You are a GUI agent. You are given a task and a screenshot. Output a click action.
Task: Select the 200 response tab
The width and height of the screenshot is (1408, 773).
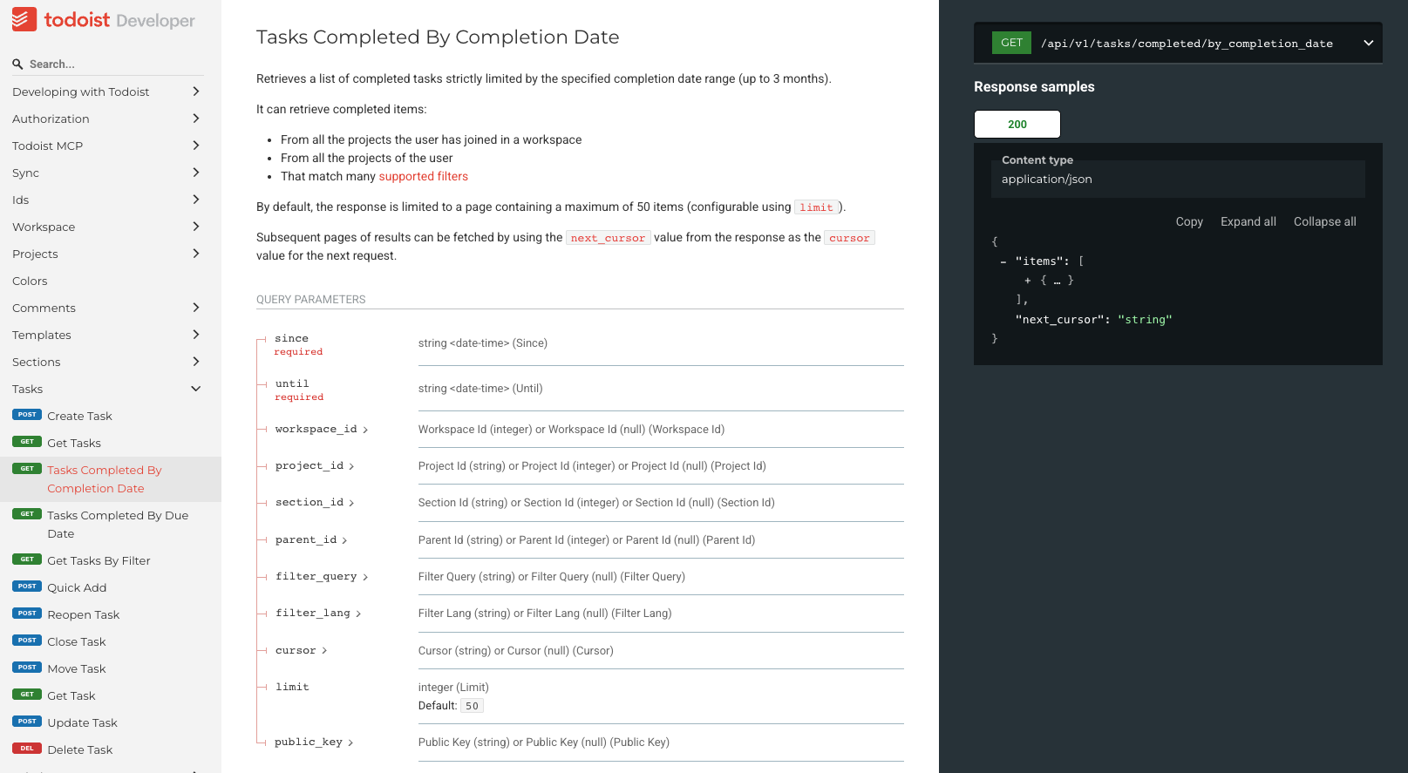coord(1017,125)
